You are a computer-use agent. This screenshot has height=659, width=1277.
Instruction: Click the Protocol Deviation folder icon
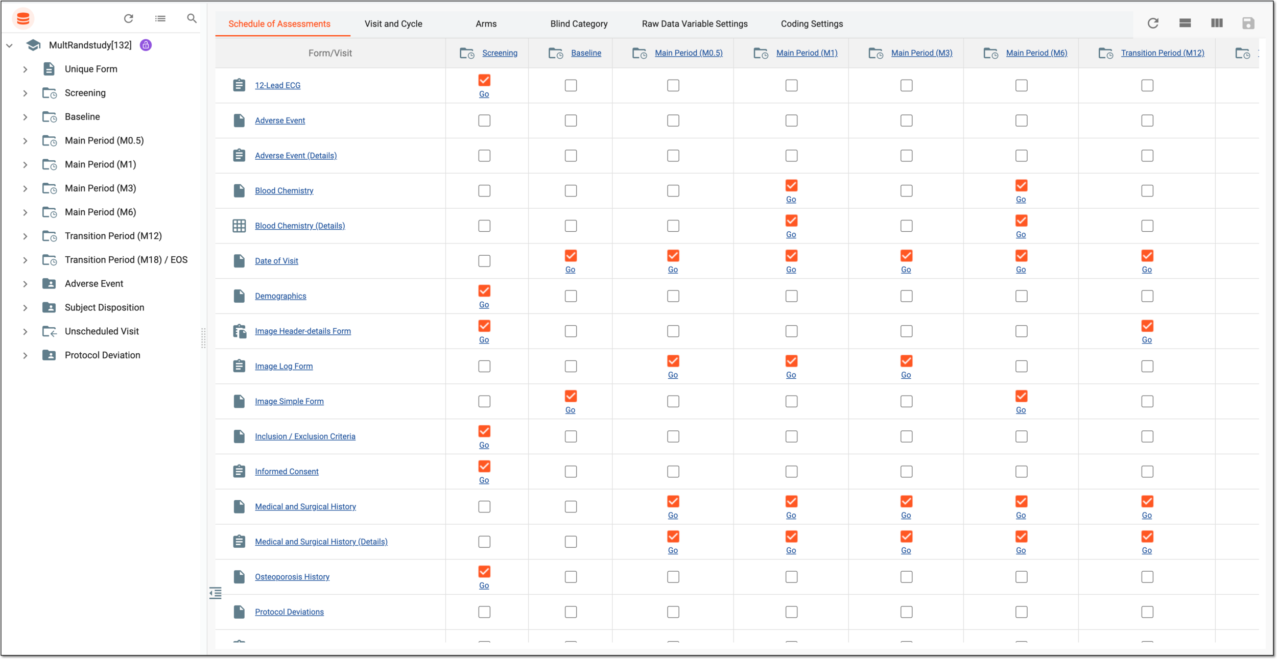point(49,355)
